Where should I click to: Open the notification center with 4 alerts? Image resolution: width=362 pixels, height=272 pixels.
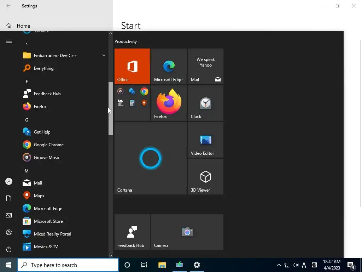click(x=351, y=265)
